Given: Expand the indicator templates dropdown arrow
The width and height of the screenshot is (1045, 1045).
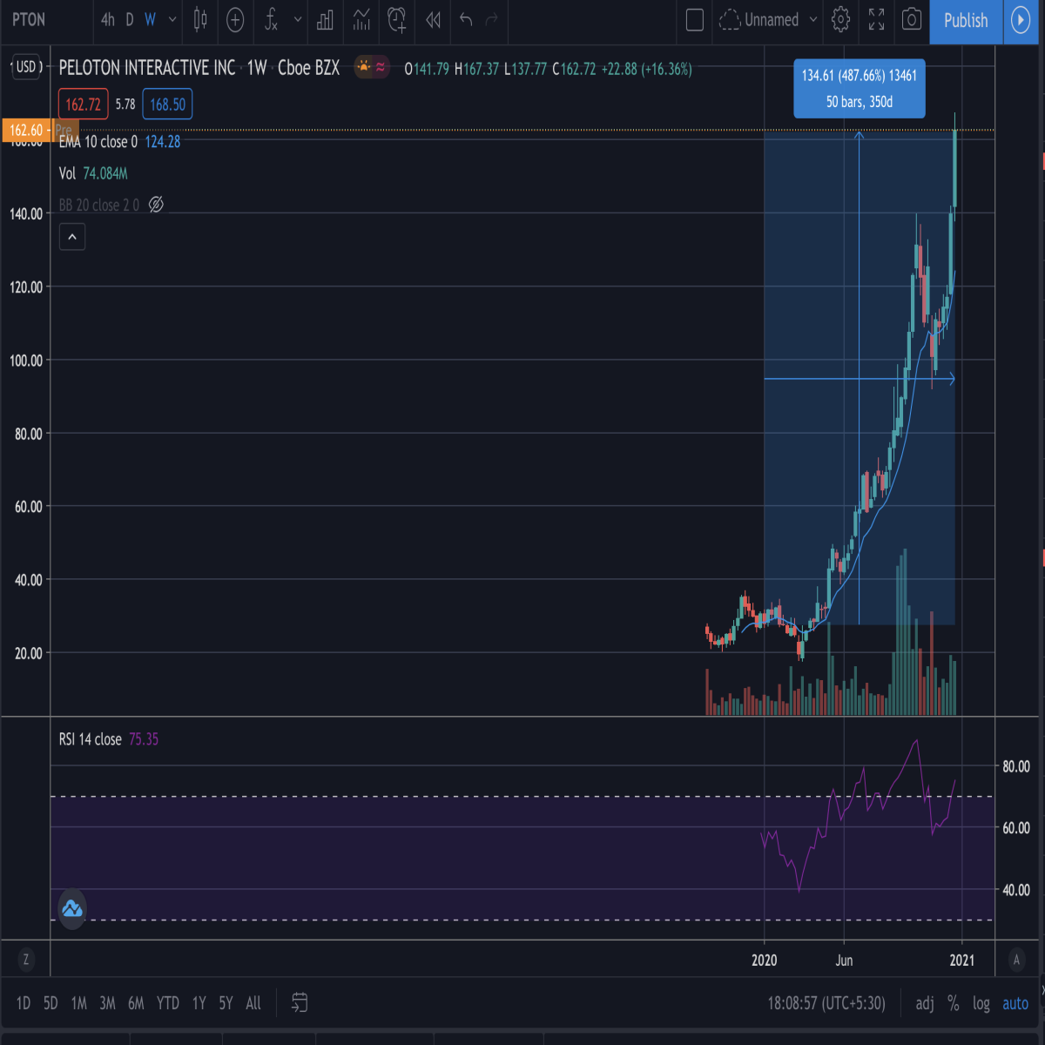Looking at the screenshot, I should tap(298, 19).
